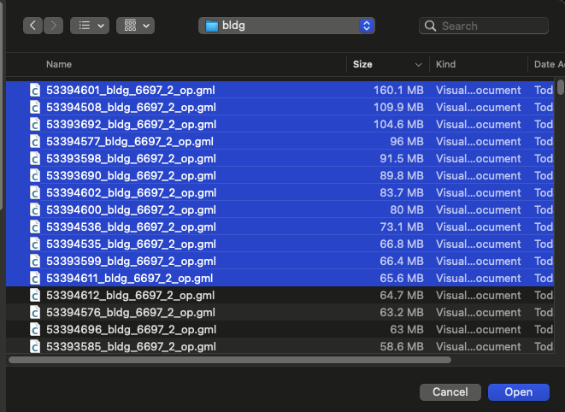565x412 pixels.
Task: Click the Kind column header
Action: tap(446, 64)
